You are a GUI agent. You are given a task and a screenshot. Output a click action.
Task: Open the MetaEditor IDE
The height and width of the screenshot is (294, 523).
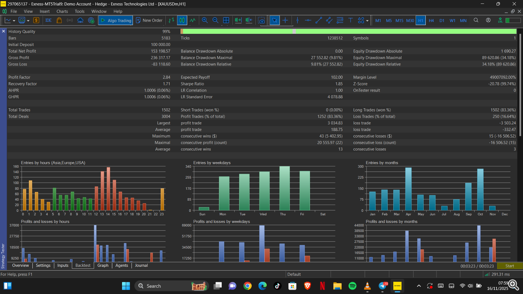click(48, 20)
